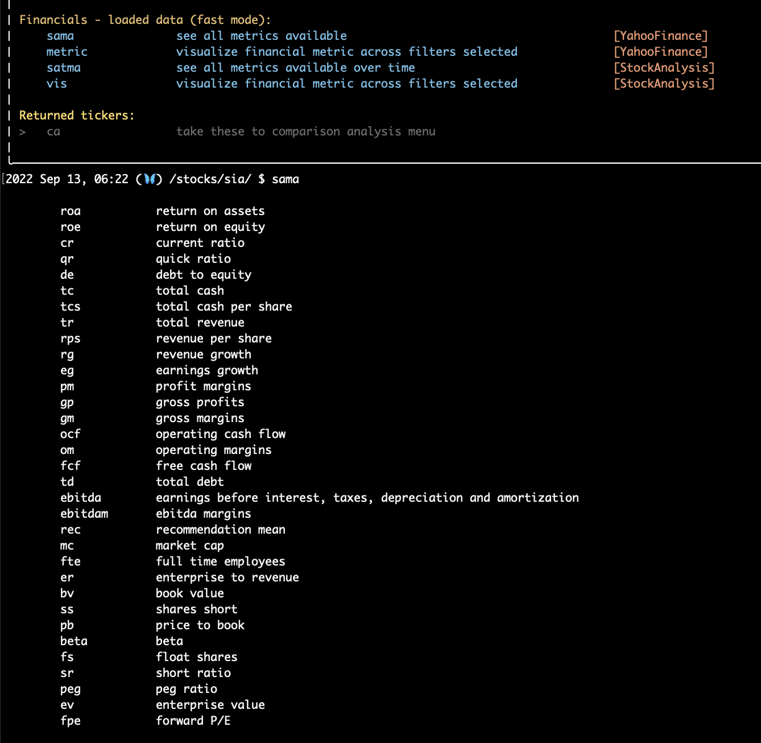761x743 pixels.
Task: Click the 'pb' price to book code
Action: click(x=67, y=625)
